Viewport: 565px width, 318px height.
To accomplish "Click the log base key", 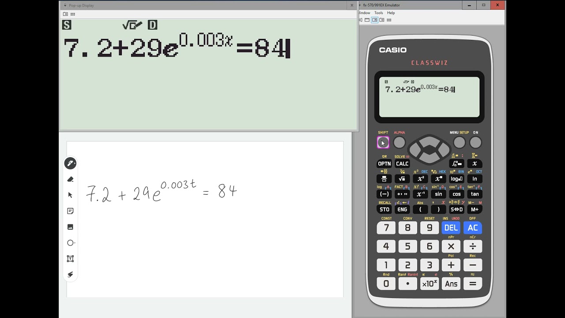I will pyautogui.click(x=456, y=179).
